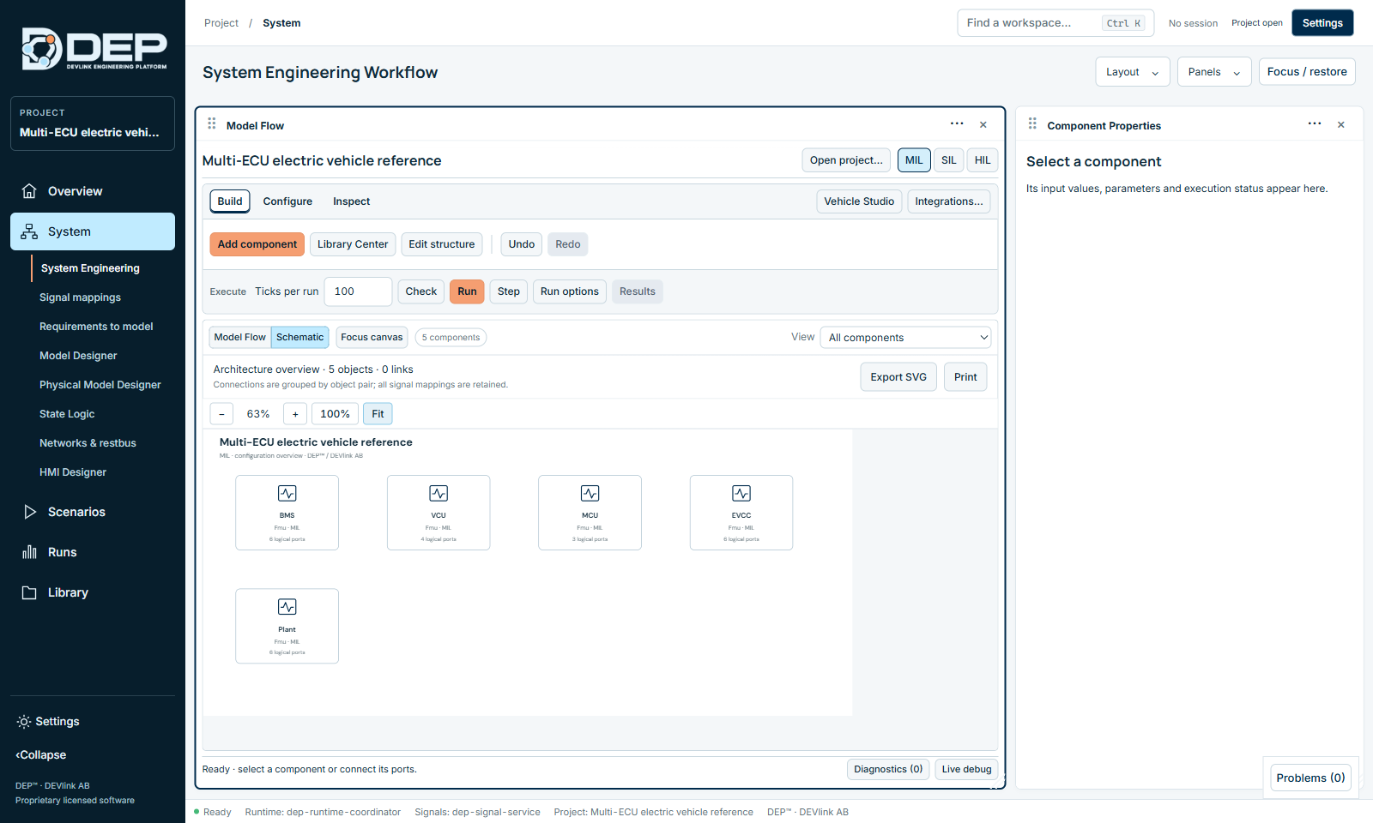Screen dimensions: 1373x823
Task: Switch to MIL mode
Action: click(914, 160)
